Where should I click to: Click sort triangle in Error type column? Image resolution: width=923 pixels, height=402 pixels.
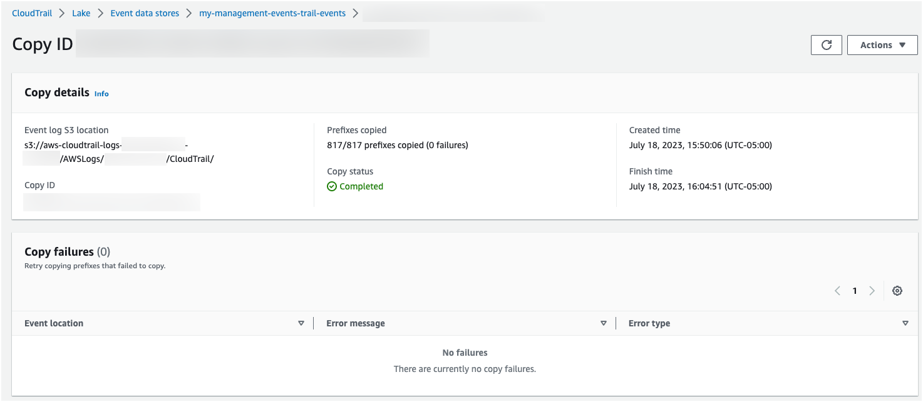click(x=905, y=323)
